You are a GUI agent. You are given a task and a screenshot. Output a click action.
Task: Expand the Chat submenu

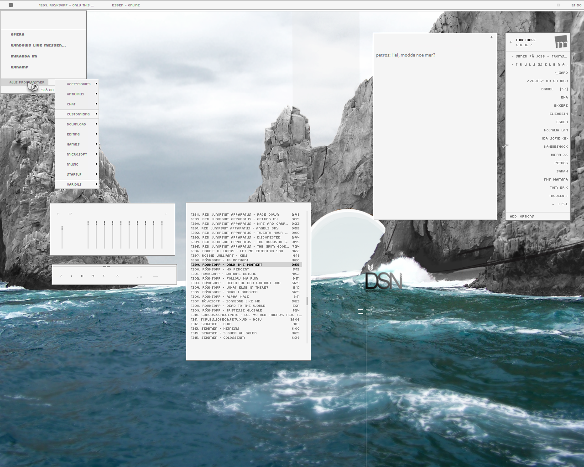(x=77, y=104)
